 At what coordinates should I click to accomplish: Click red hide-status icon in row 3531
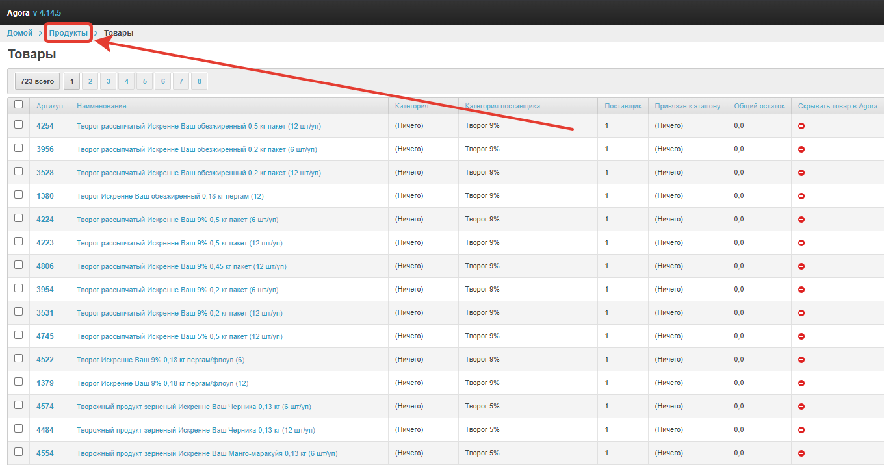801,313
